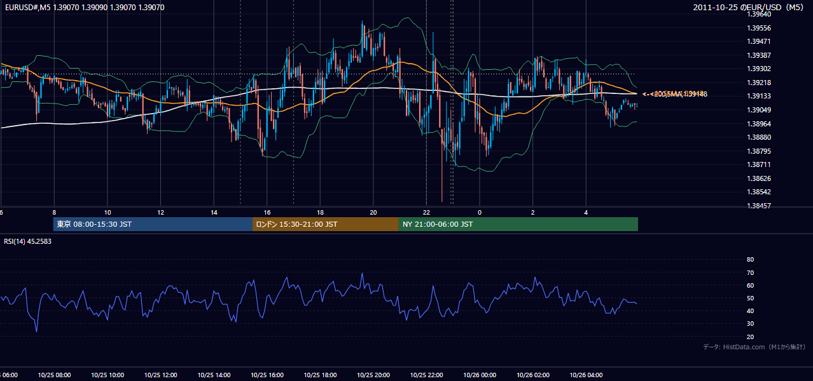Click the 10/25 10:00 bottom time label
The height and width of the screenshot is (381, 813).
pos(108,375)
